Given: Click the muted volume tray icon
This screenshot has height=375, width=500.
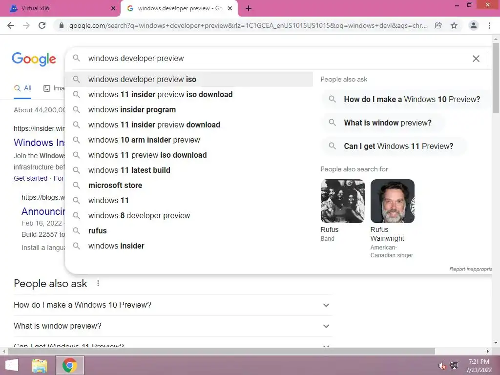Looking at the screenshot, I should tap(442, 366).
